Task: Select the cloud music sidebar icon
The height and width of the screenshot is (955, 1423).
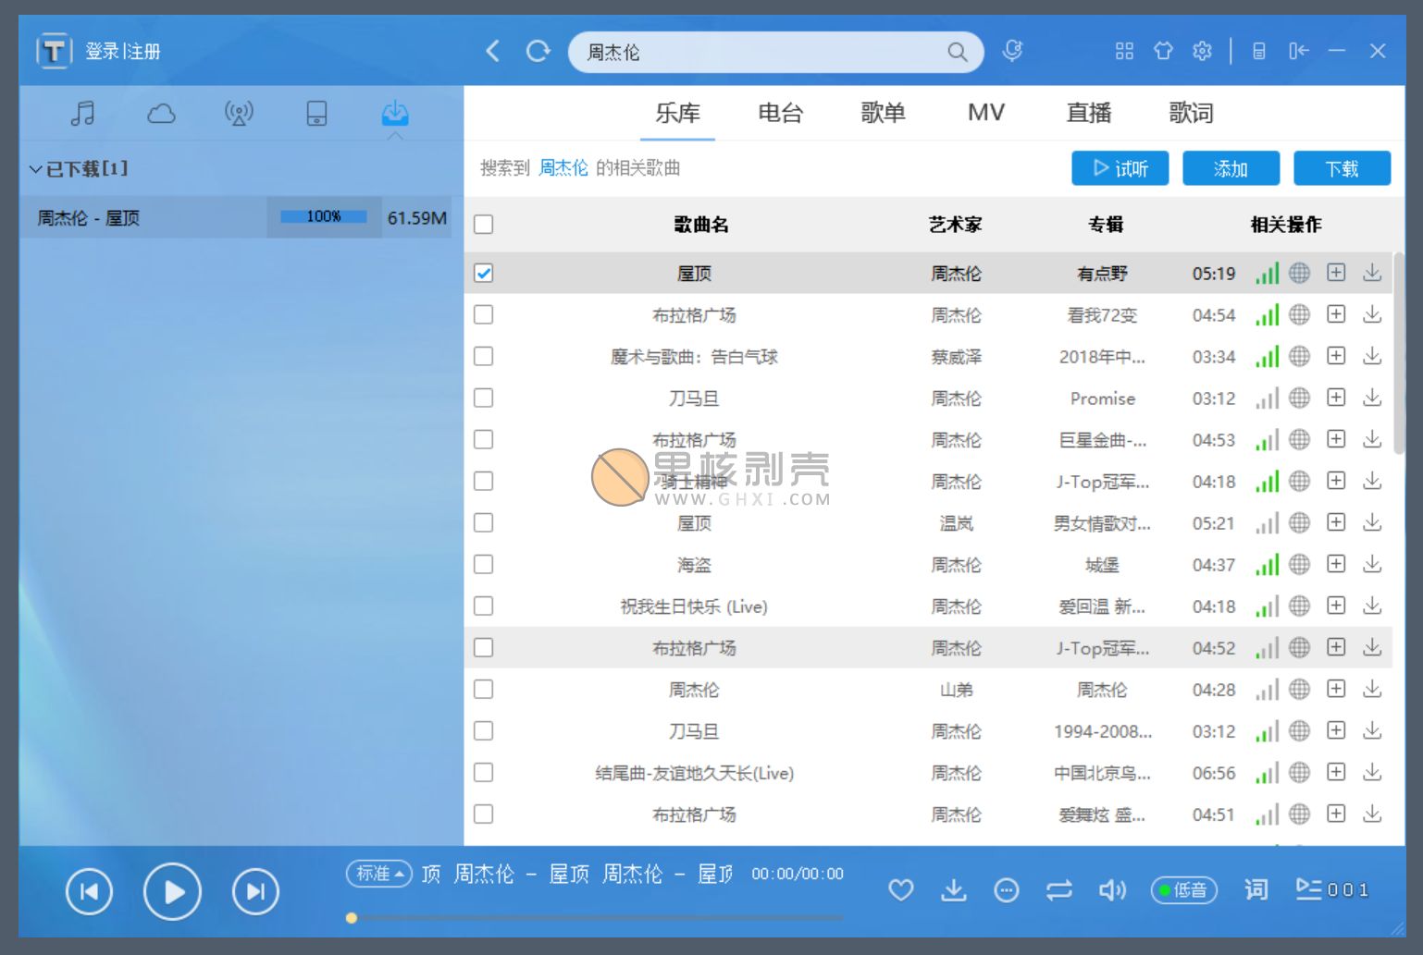Action: [x=160, y=113]
